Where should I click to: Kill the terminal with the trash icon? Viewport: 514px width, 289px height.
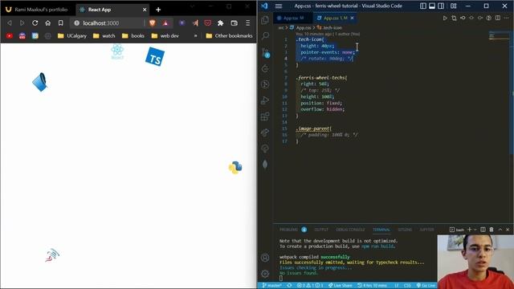click(x=492, y=230)
